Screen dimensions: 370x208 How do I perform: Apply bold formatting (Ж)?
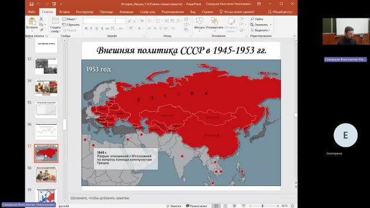coord(86,28)
